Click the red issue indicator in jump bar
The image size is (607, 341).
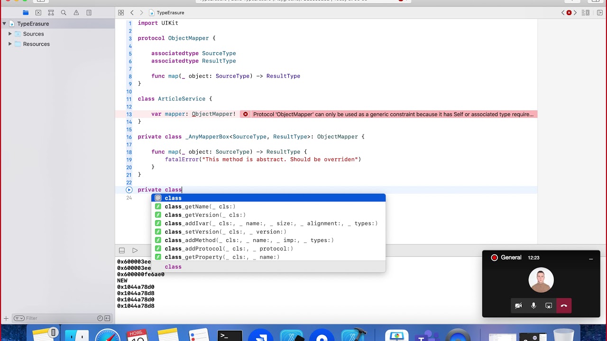[x=569, y=13]
